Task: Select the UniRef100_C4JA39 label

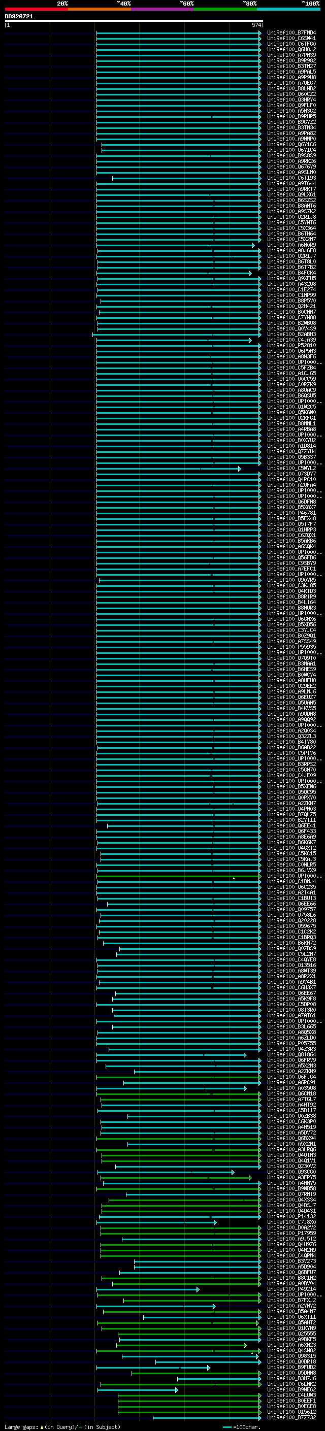Action: pyautogui.click(x=291, y=340)
